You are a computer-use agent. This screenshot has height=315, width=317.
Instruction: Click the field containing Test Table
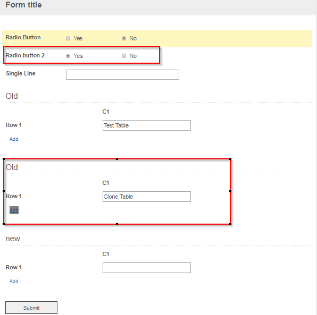(x=147, y=125)
